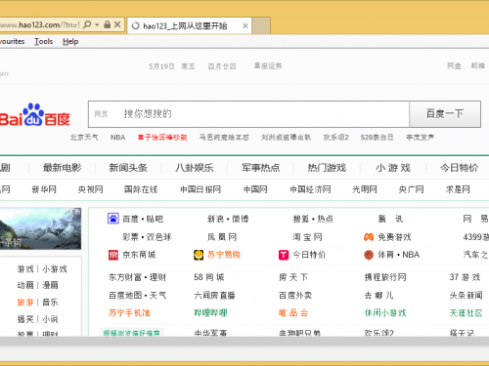Screen dimensions: 489x366
Task: Open the 携程旅行网 link
Action: coord(385,277)
